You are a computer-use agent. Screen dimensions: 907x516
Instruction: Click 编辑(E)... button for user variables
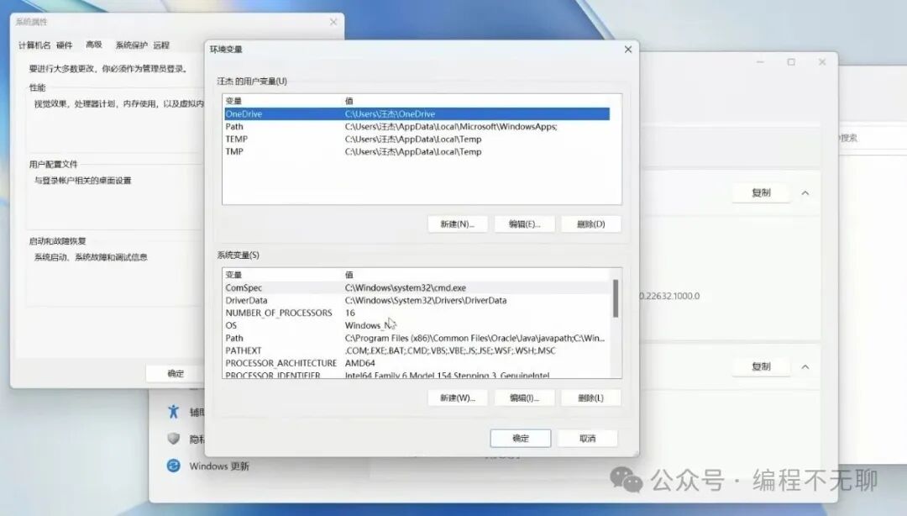point(524,224)
